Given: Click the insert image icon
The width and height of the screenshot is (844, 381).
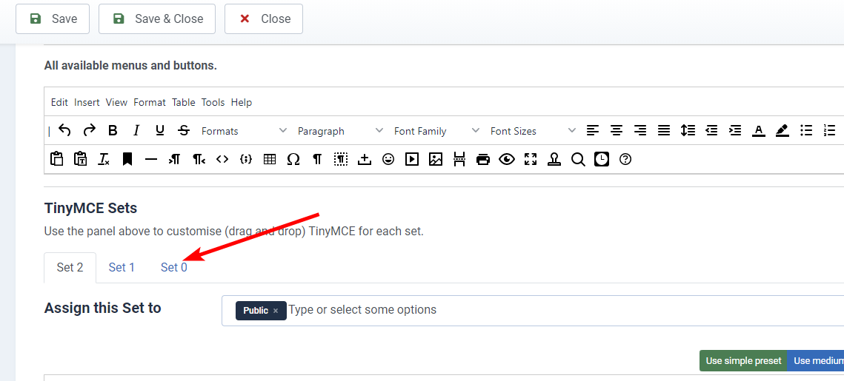Looking at the screenshot, I should pyautogui.click(x=436, y=159).
